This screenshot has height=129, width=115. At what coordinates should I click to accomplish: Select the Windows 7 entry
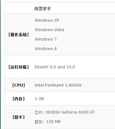pos(46,39)
